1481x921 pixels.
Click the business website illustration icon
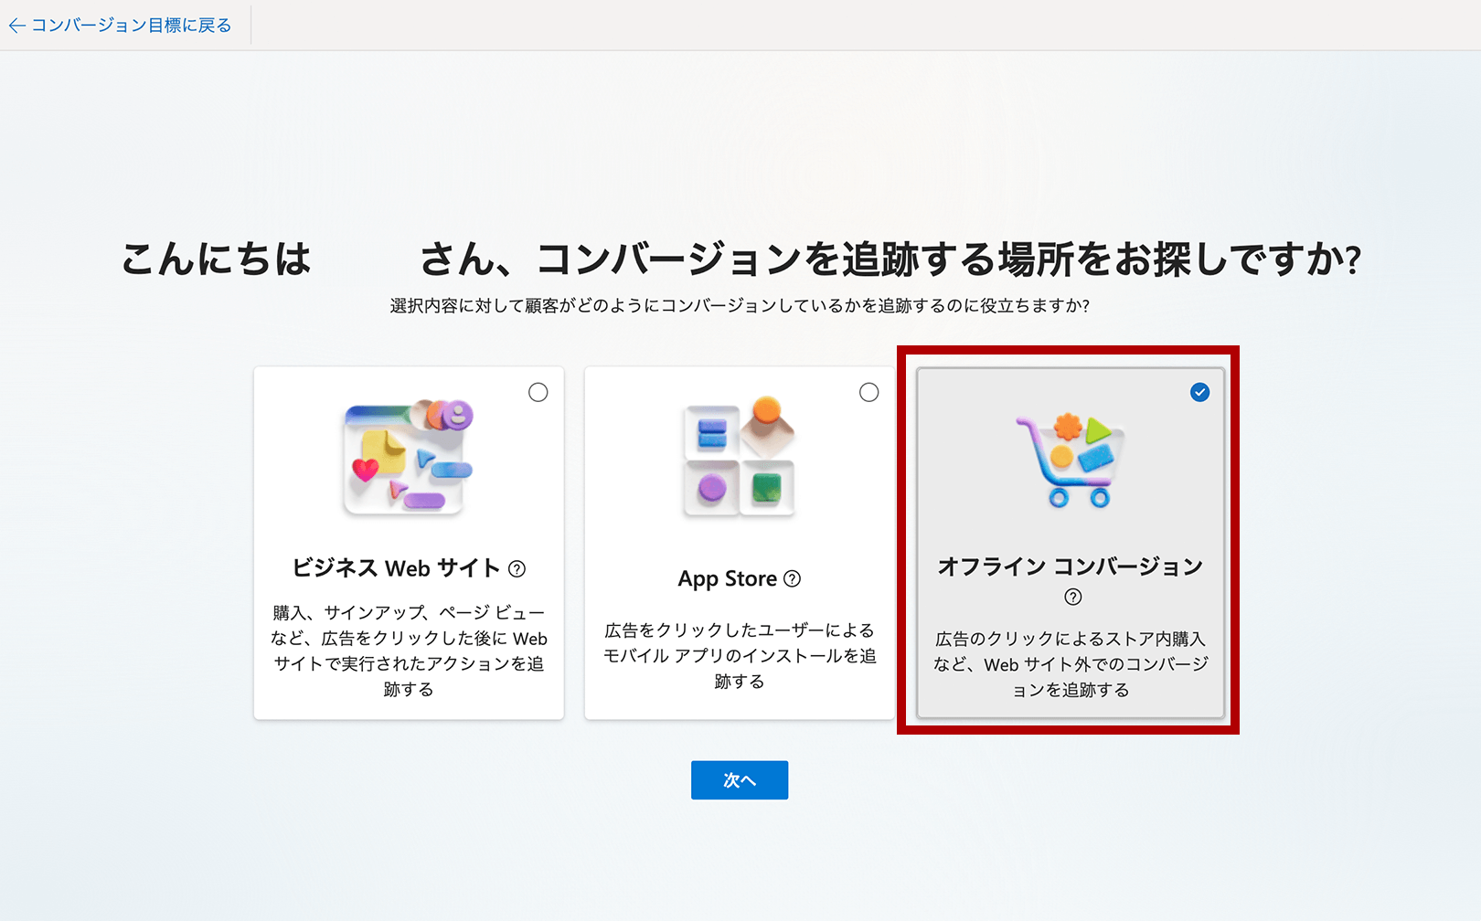click(409, 457)
